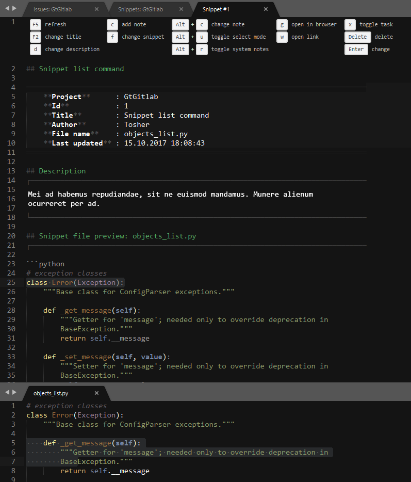The image size is (411, 482).
Task: Close the Snippets: GtGitlab tab
Action: [x=181, y=9]
